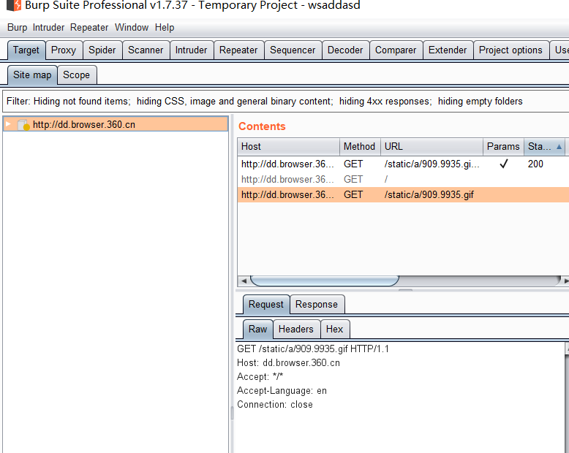Select the row with status 200
This screenshot has height=453, width=569.
(403, 164)
